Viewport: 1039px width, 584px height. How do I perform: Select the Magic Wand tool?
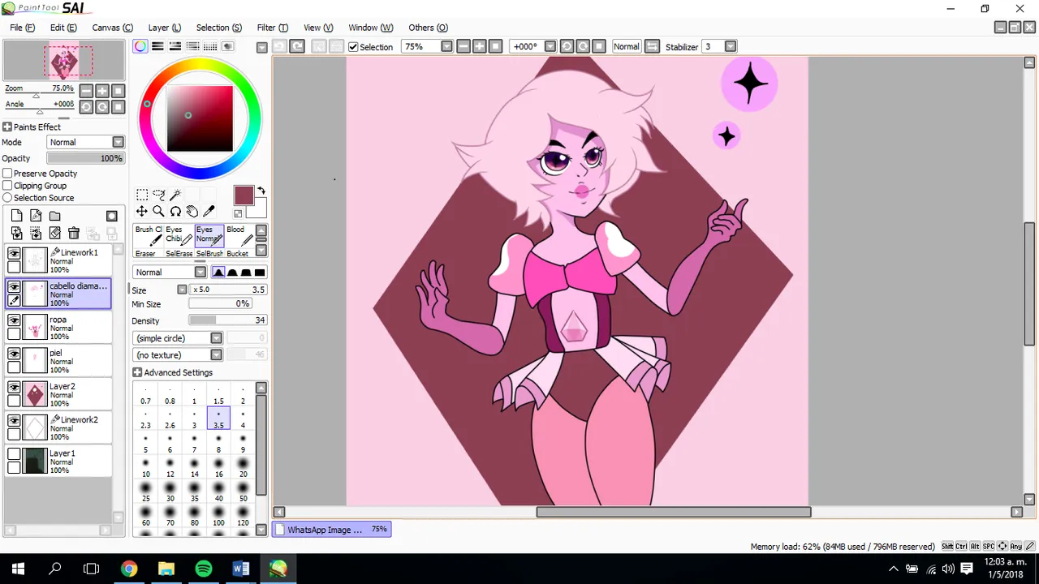[x=175, y=195]
